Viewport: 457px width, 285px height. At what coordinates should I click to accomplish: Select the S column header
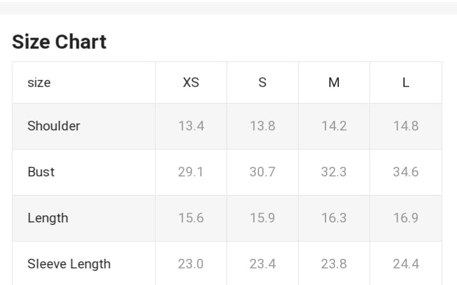pyautogui.click(x=262, y=83)
